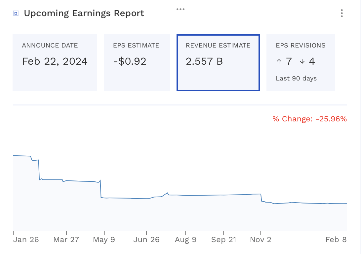Image resolution: width=361 pixels, height=254 pixels.
Task: Open the vertical kebab menu at top right
Action: click(x=342, y=13)
